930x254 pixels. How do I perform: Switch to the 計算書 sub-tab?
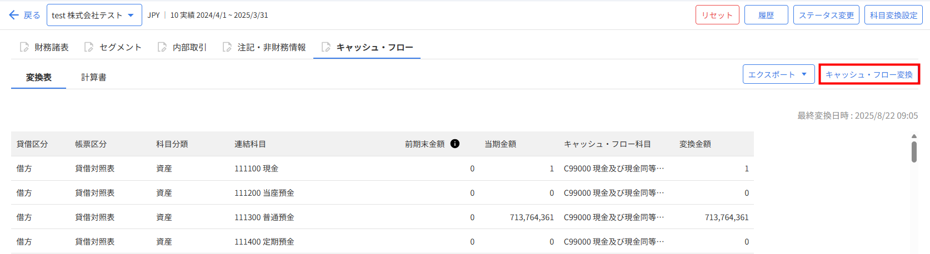pos(94,77)
